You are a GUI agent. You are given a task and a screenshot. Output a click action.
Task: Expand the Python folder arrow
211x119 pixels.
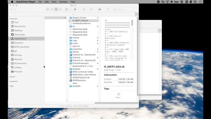click(98, 52)
